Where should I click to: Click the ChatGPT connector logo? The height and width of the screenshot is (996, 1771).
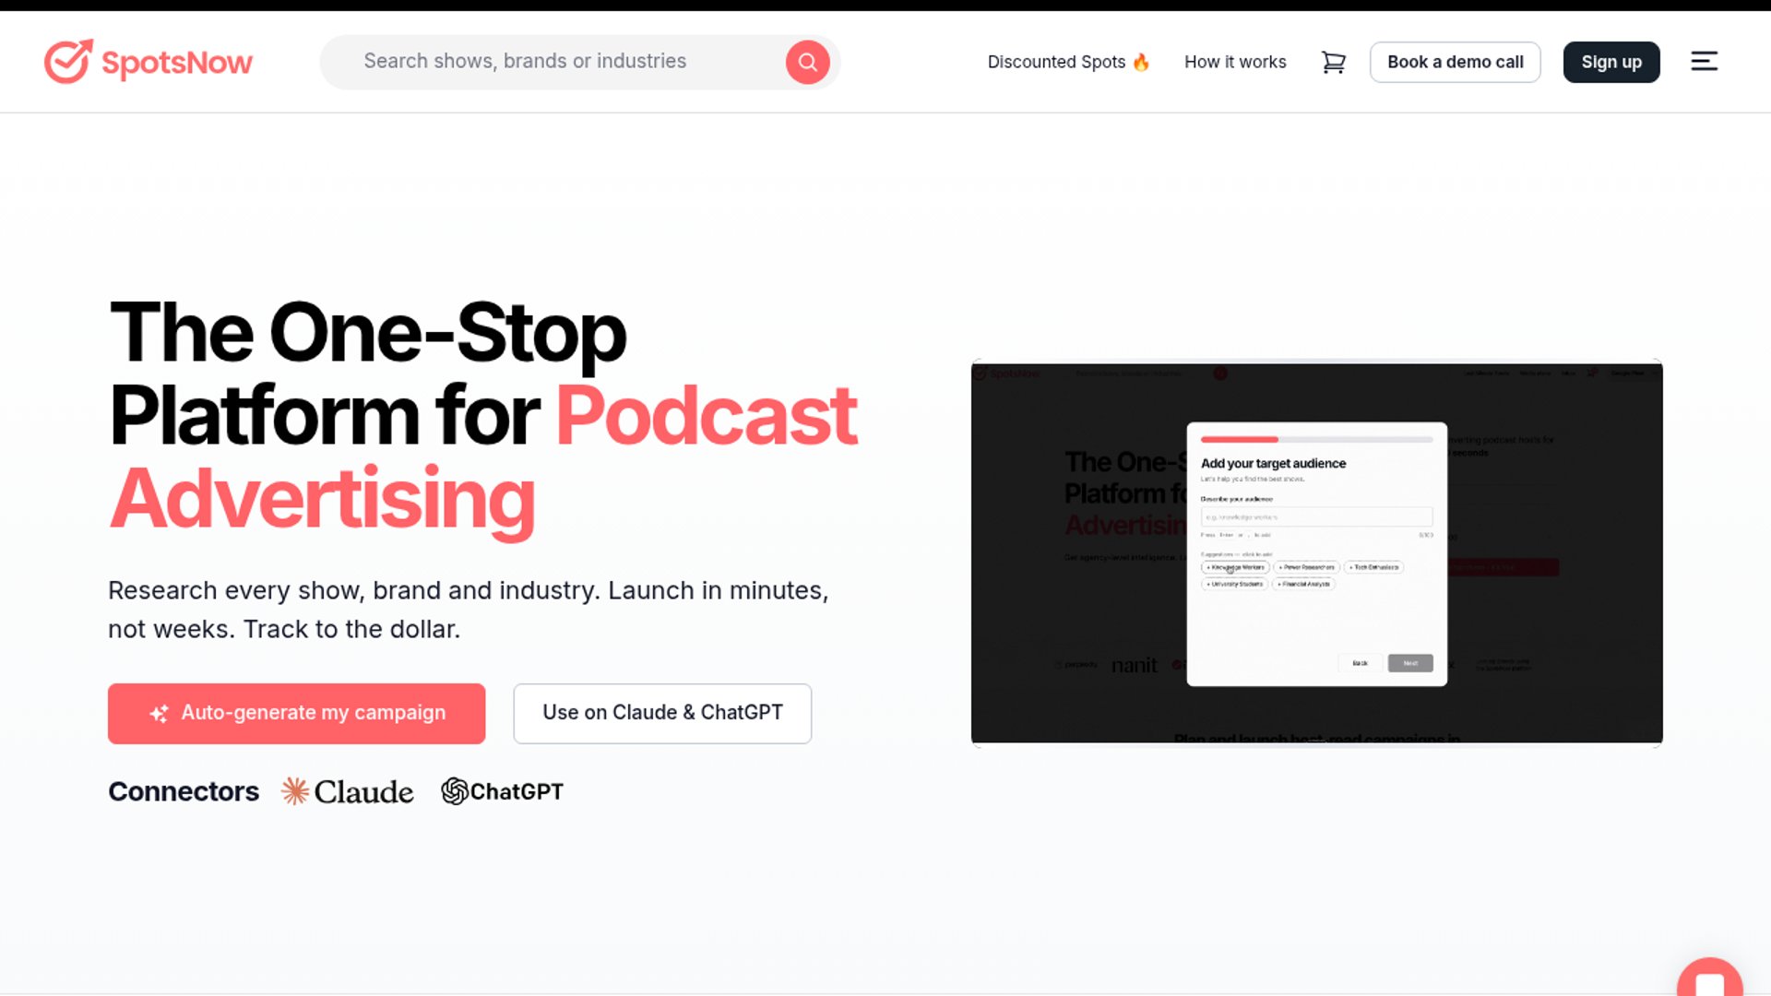502,791
